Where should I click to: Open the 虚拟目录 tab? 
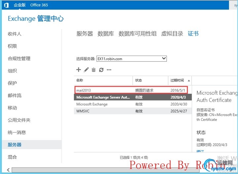pos(172,34)
